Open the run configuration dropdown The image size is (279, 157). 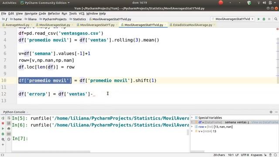point(232,19)
